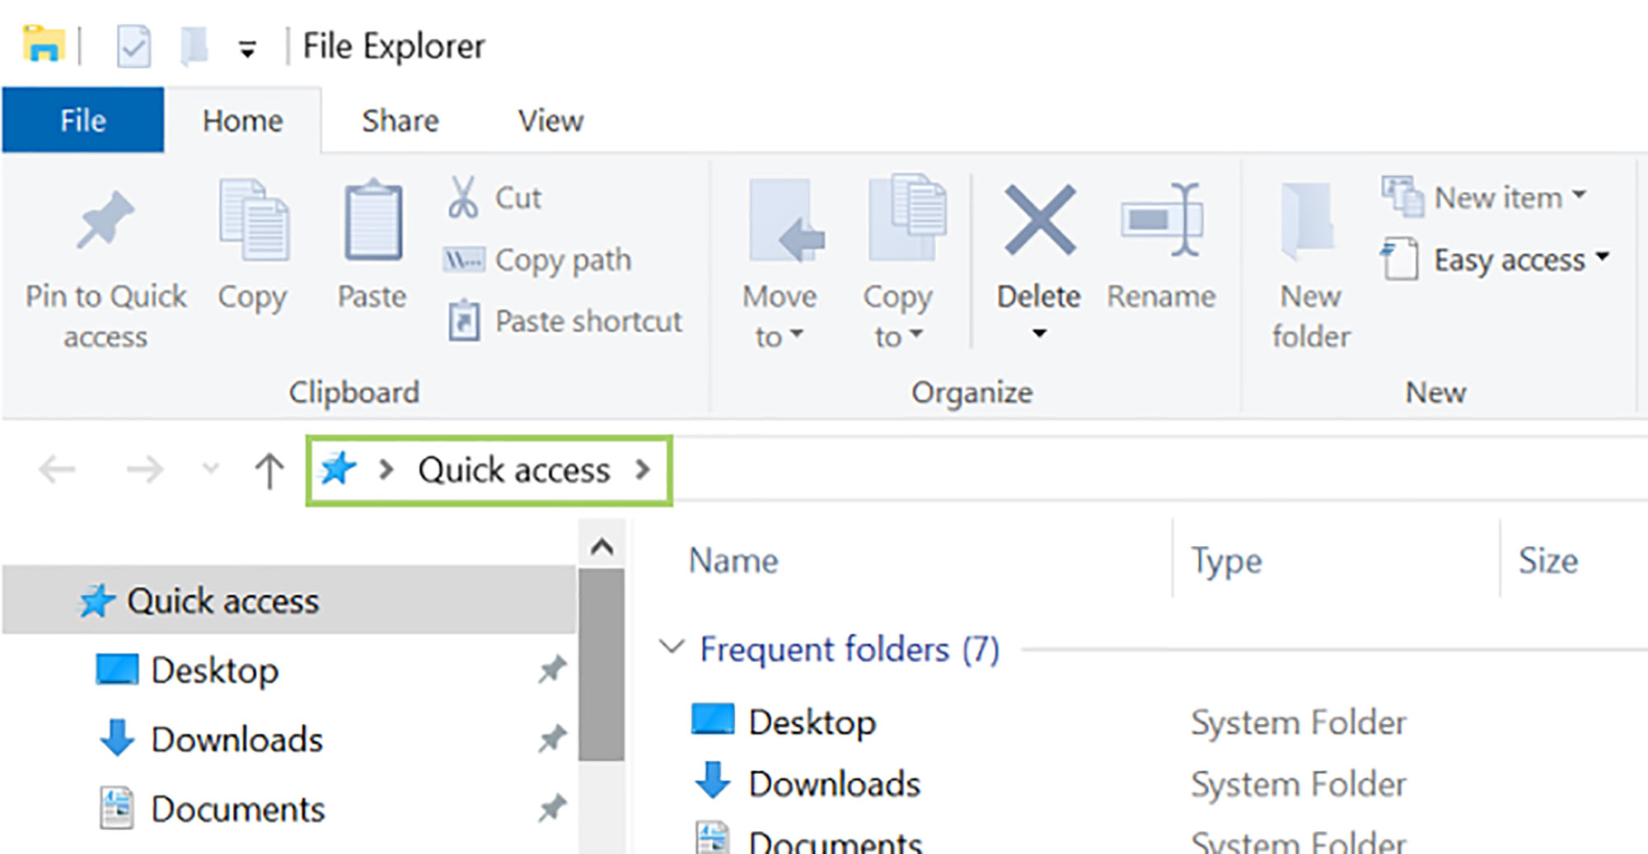Click the Copy path icon

pos(463,260)
